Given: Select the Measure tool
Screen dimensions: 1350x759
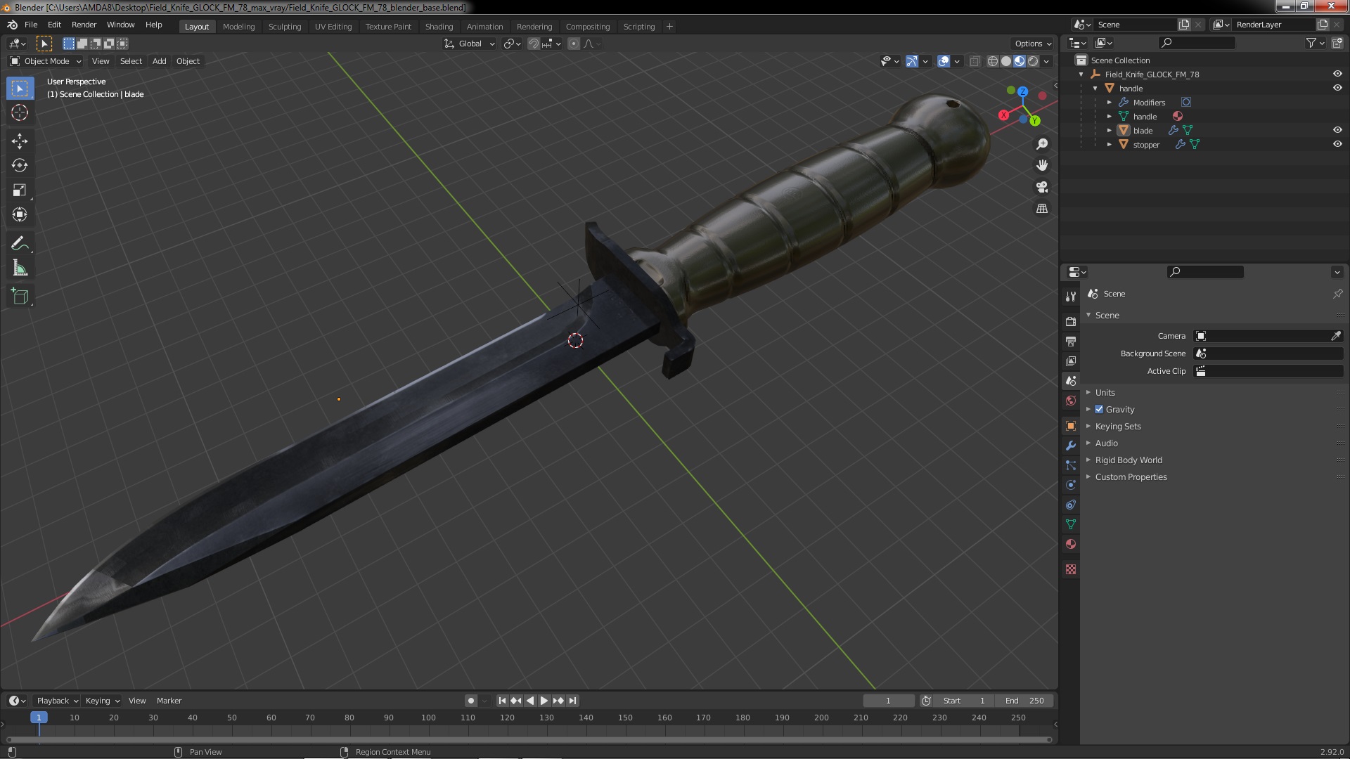Looking at the screenshot, I should click(x=20, y=268).
